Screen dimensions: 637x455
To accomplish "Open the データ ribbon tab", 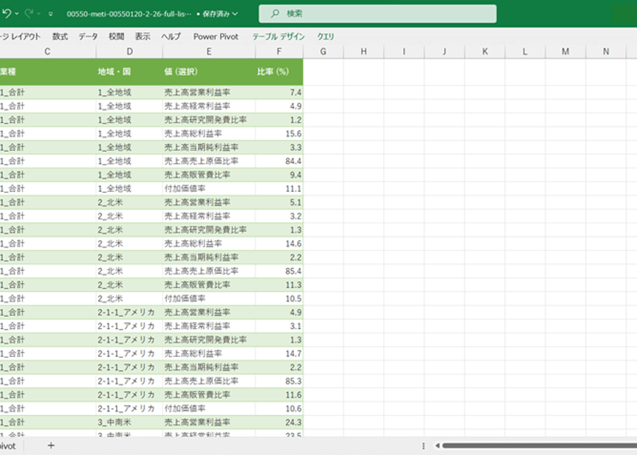I will point(88,37).
